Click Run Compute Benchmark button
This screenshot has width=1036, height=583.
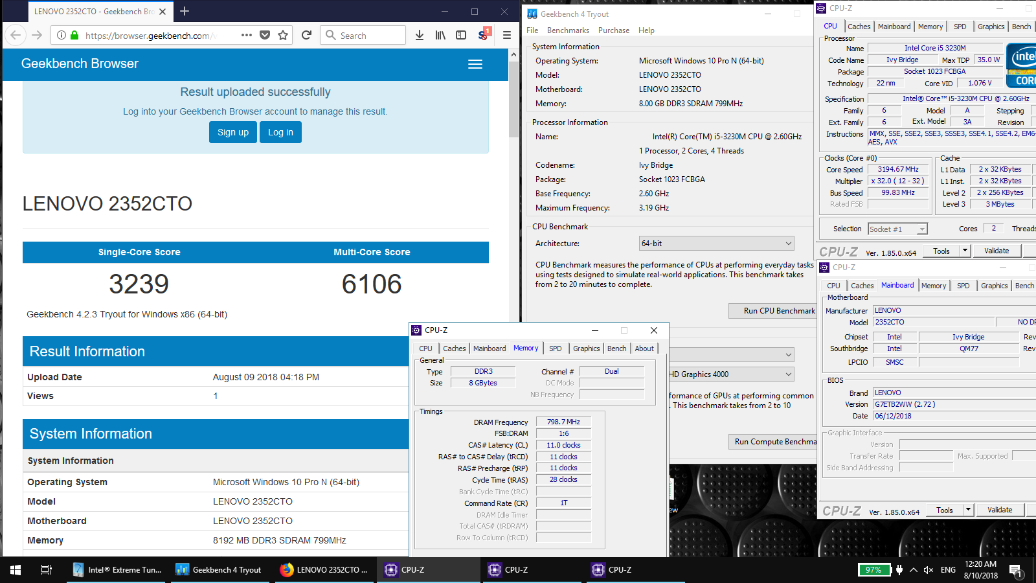(x=772, y=442)
